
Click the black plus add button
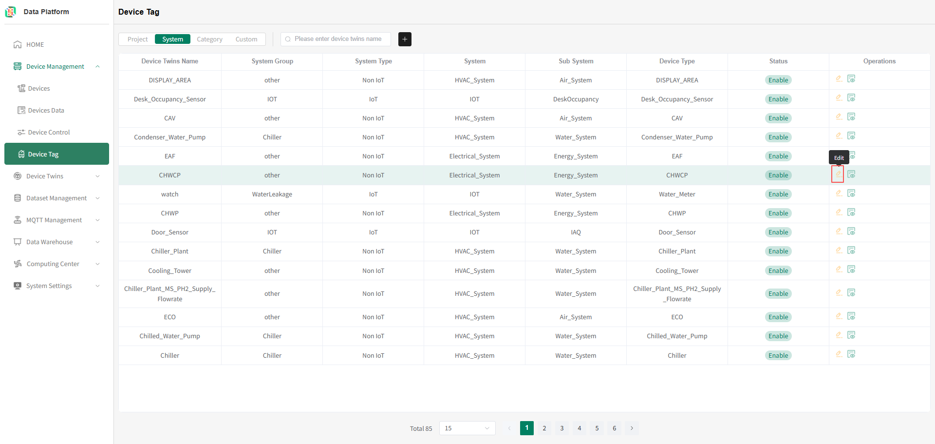405,39
